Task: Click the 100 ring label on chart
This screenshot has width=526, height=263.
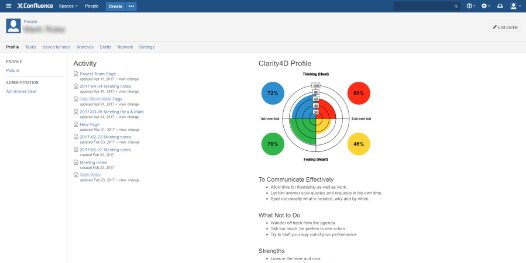Action: click(x=316, y=86)
